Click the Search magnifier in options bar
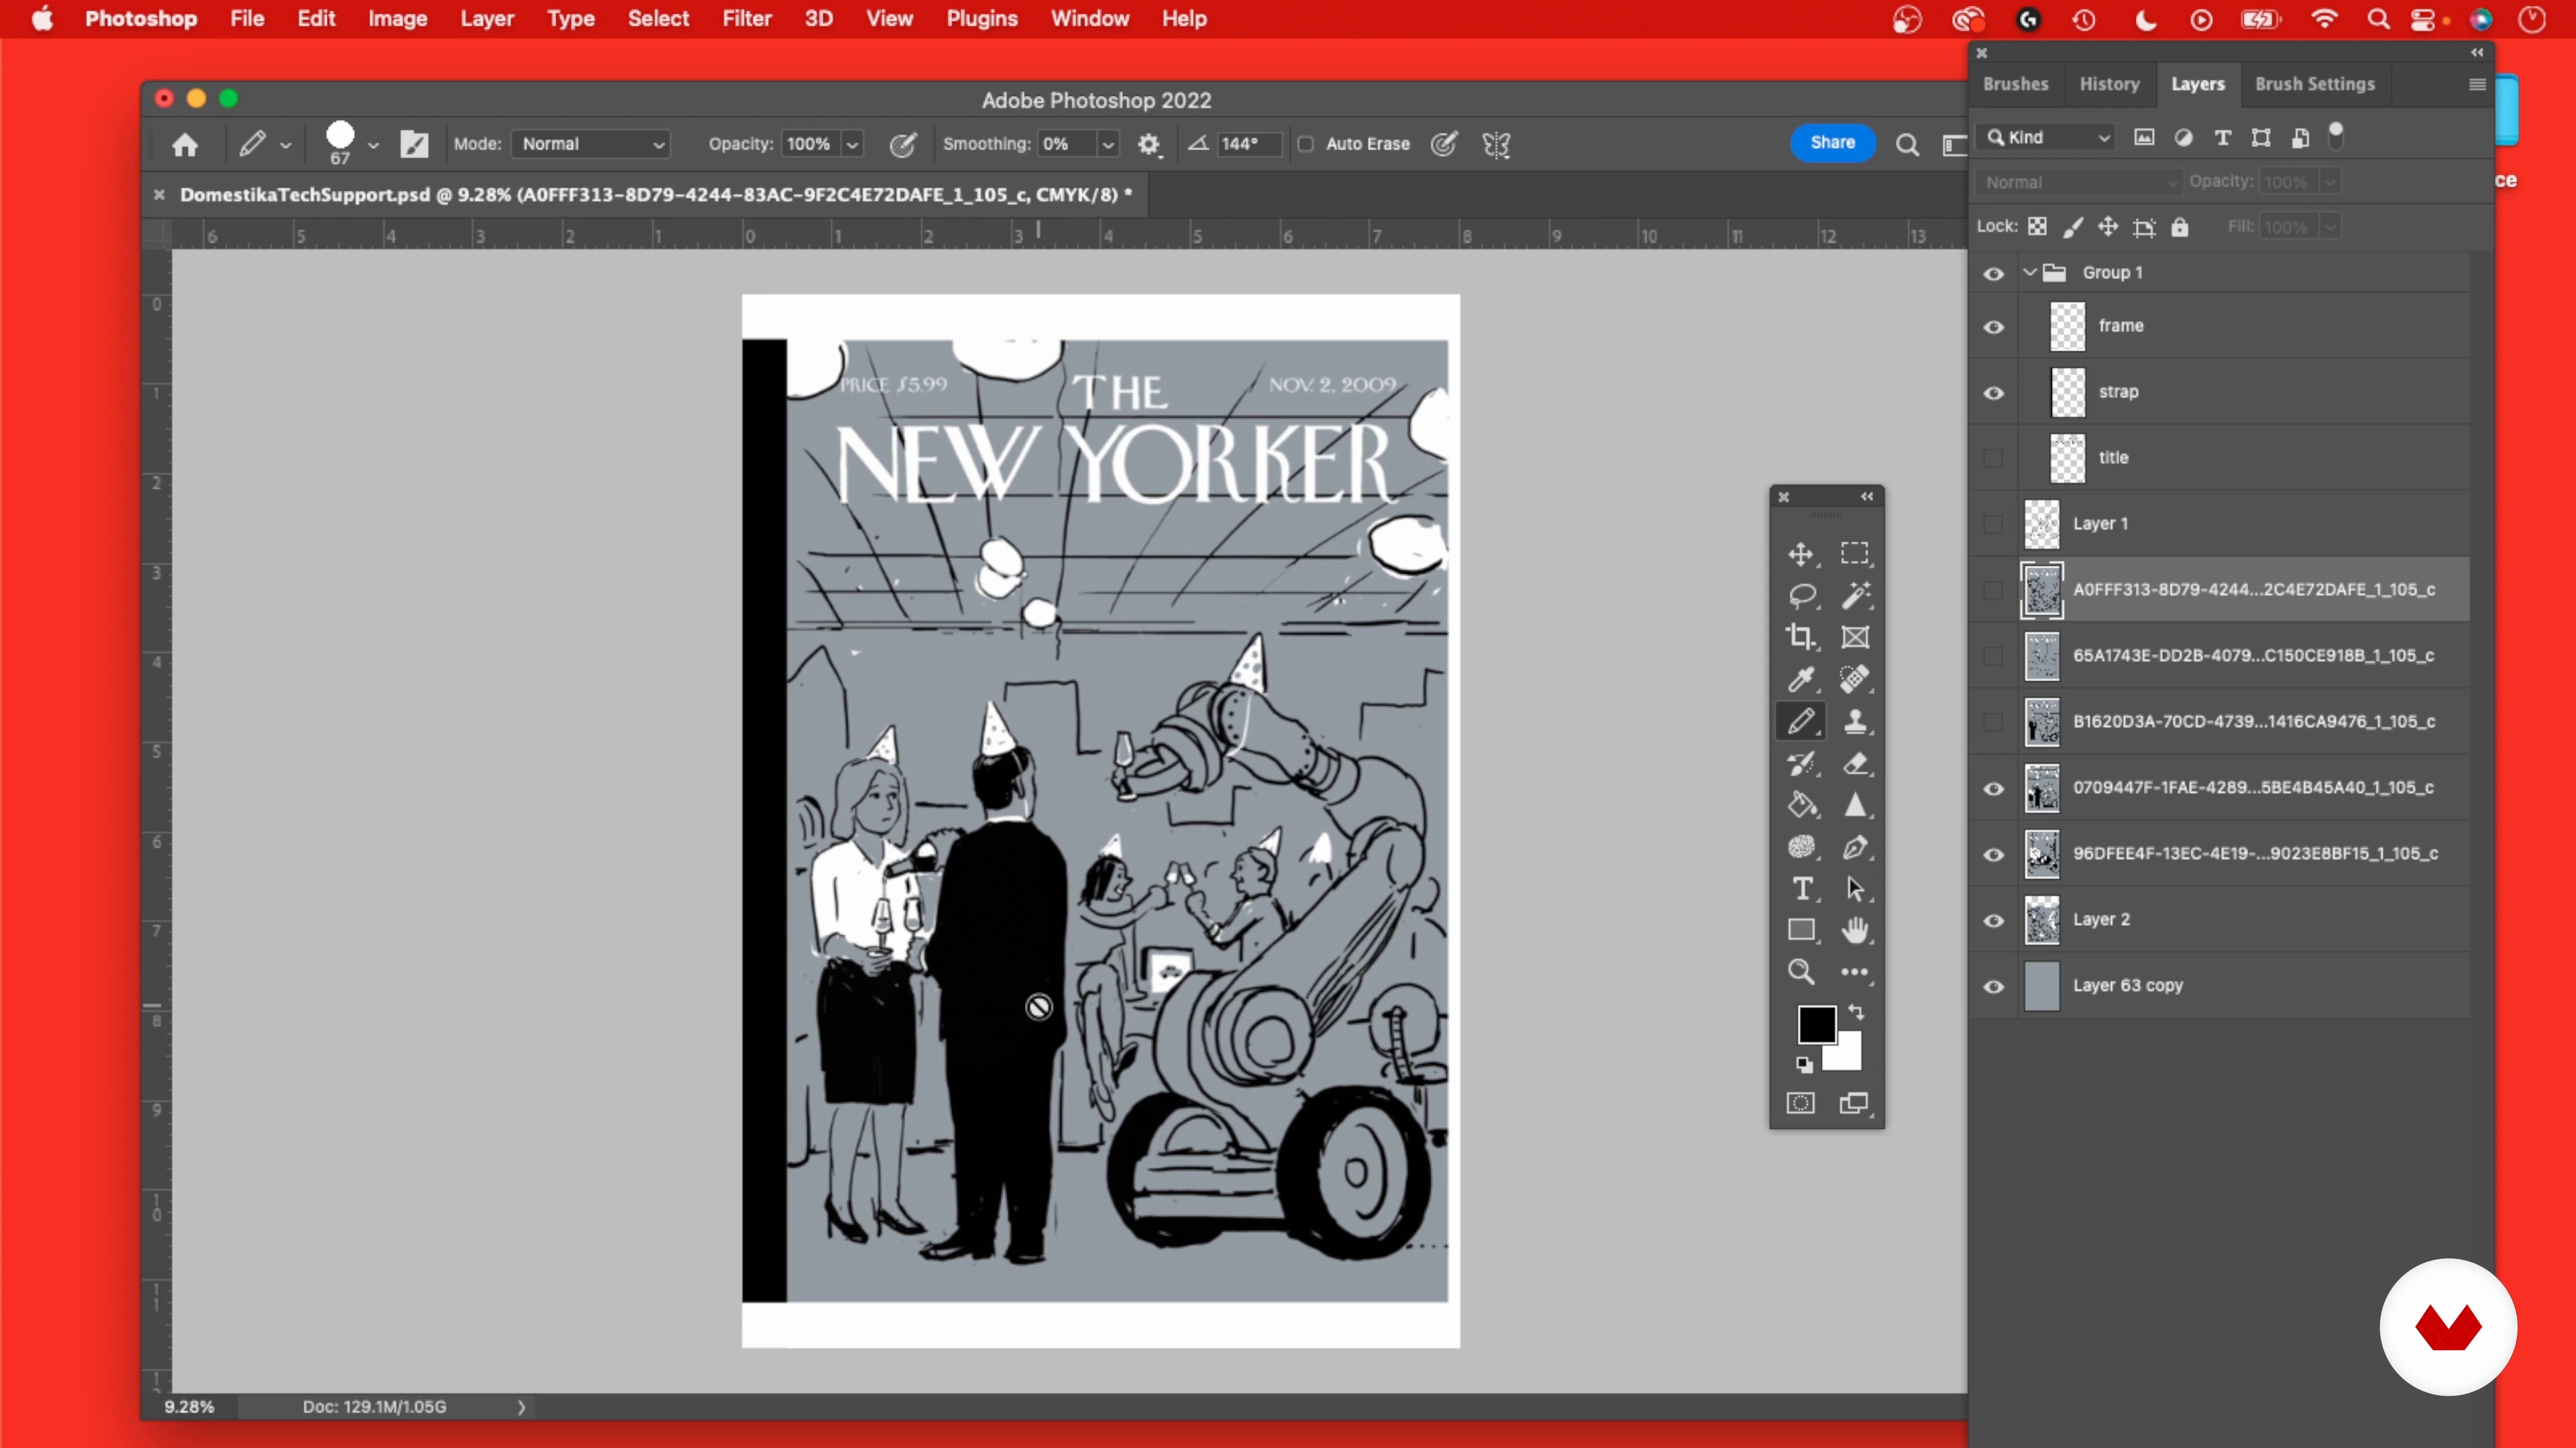The image size is (2576, 1448). coord(1907,146)
